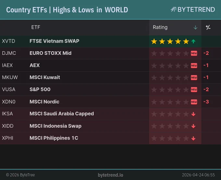This screenshot has width=221, height=180.
Task: Select the S&P 500 name
Action: click(x=40, y=90)
